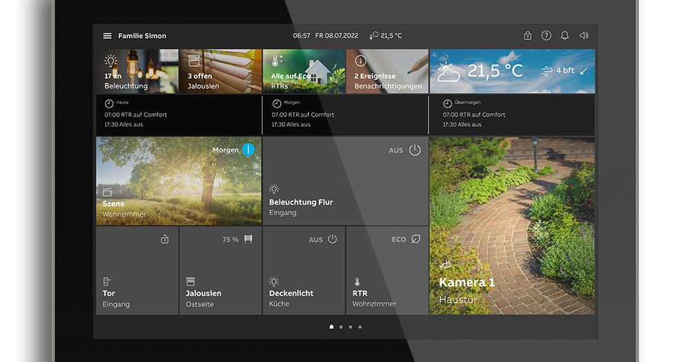Image resolution: width=690 pixels, height=362 pixels.
Task: Open the Kamera 1 Haustür camera view
Action: pos(511,225)
